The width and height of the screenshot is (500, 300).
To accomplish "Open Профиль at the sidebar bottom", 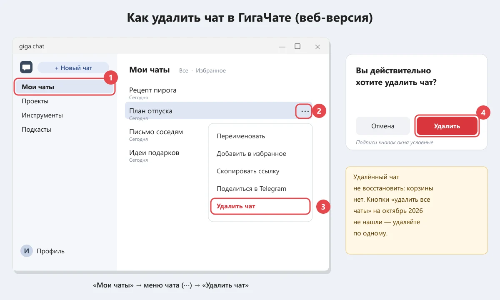I will point(50,251).
